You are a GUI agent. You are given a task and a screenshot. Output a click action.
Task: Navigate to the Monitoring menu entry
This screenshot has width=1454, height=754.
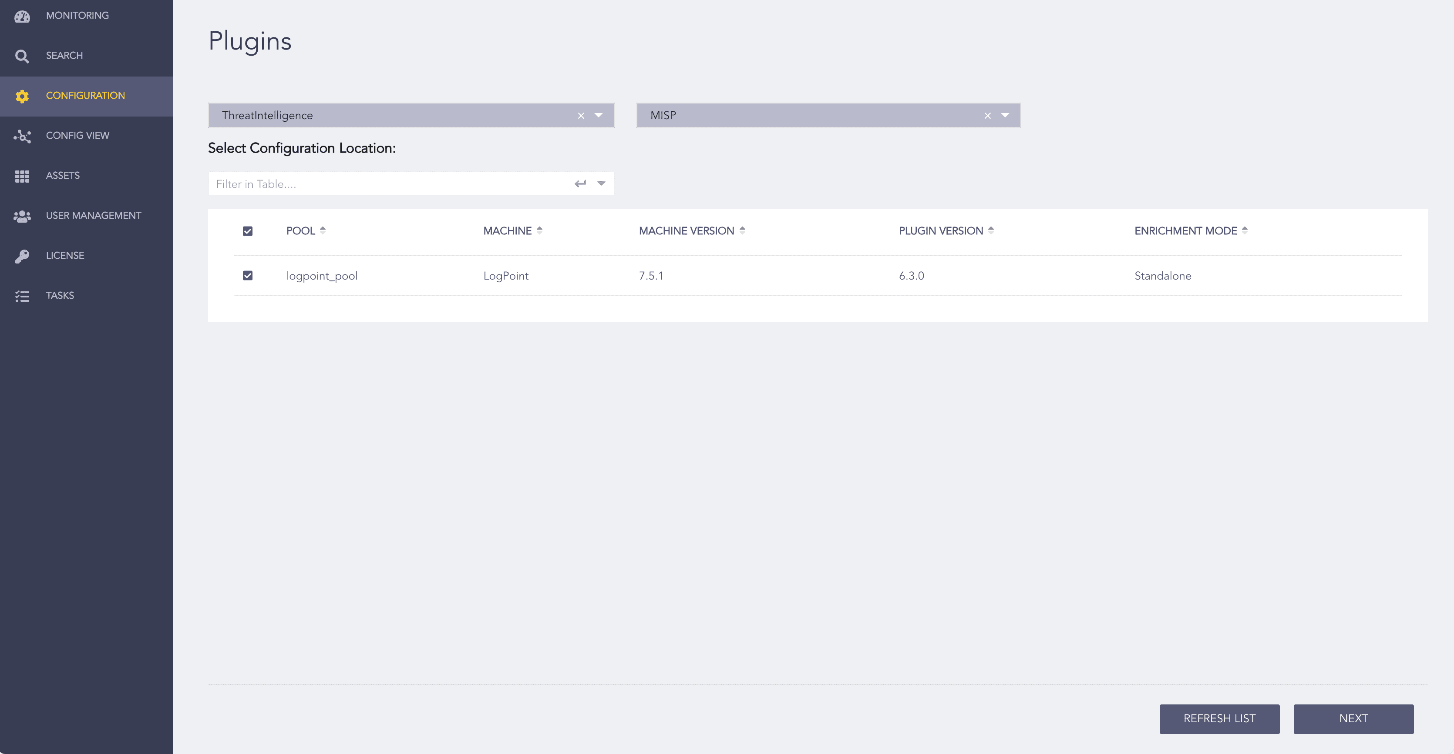click(x=77, y=15)
